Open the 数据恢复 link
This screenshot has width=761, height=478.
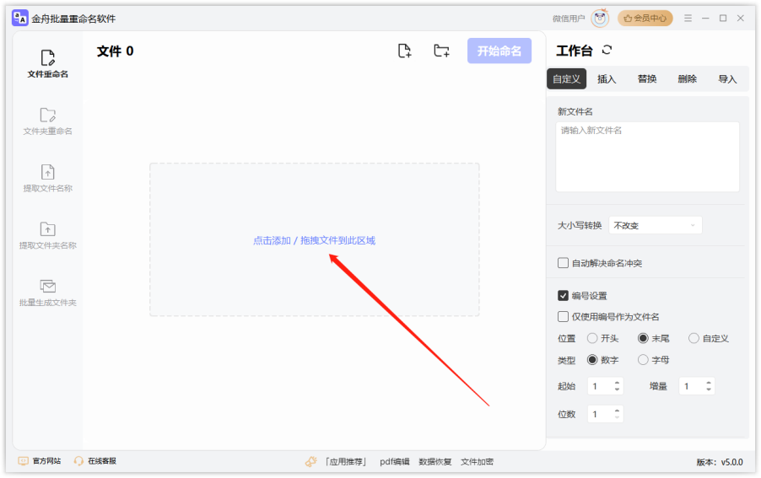click(x=434, y=461)
